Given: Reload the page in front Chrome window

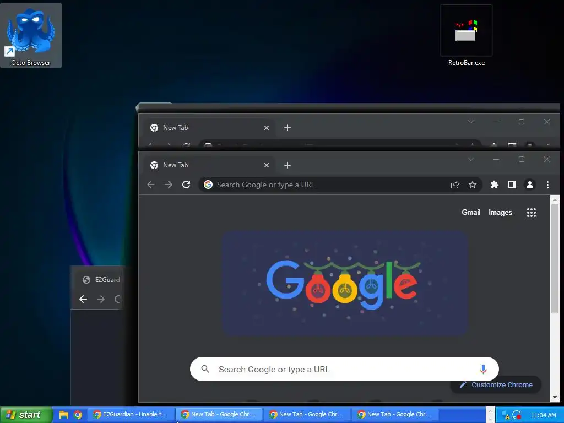Looking at the screenshot, I should [x=186, y=185].
